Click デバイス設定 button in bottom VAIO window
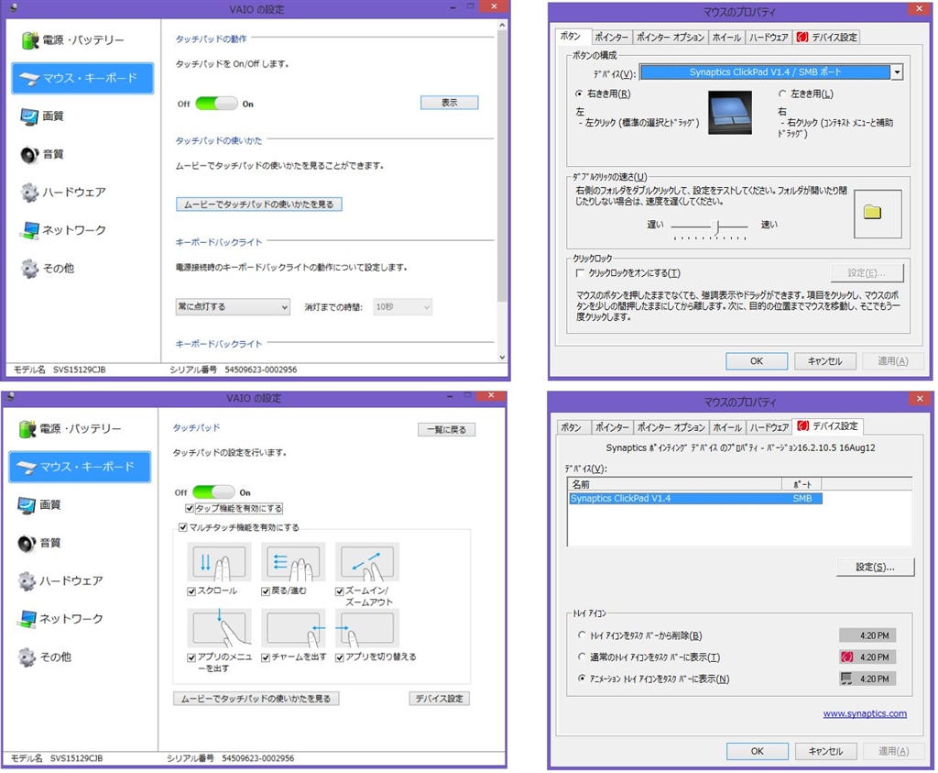938x773 pixels. (x=439, y=699)
